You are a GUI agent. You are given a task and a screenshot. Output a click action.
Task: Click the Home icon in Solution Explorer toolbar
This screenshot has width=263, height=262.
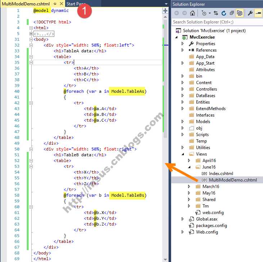click(192, 13)
